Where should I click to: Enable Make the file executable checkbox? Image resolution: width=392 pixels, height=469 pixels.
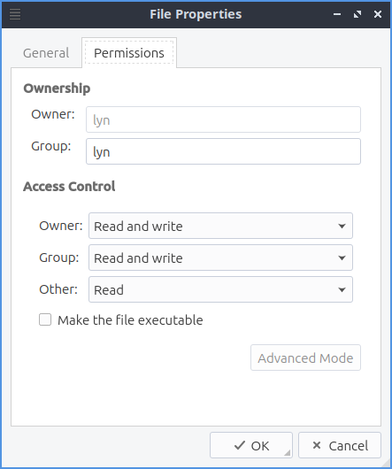click(x=45, y=319)
